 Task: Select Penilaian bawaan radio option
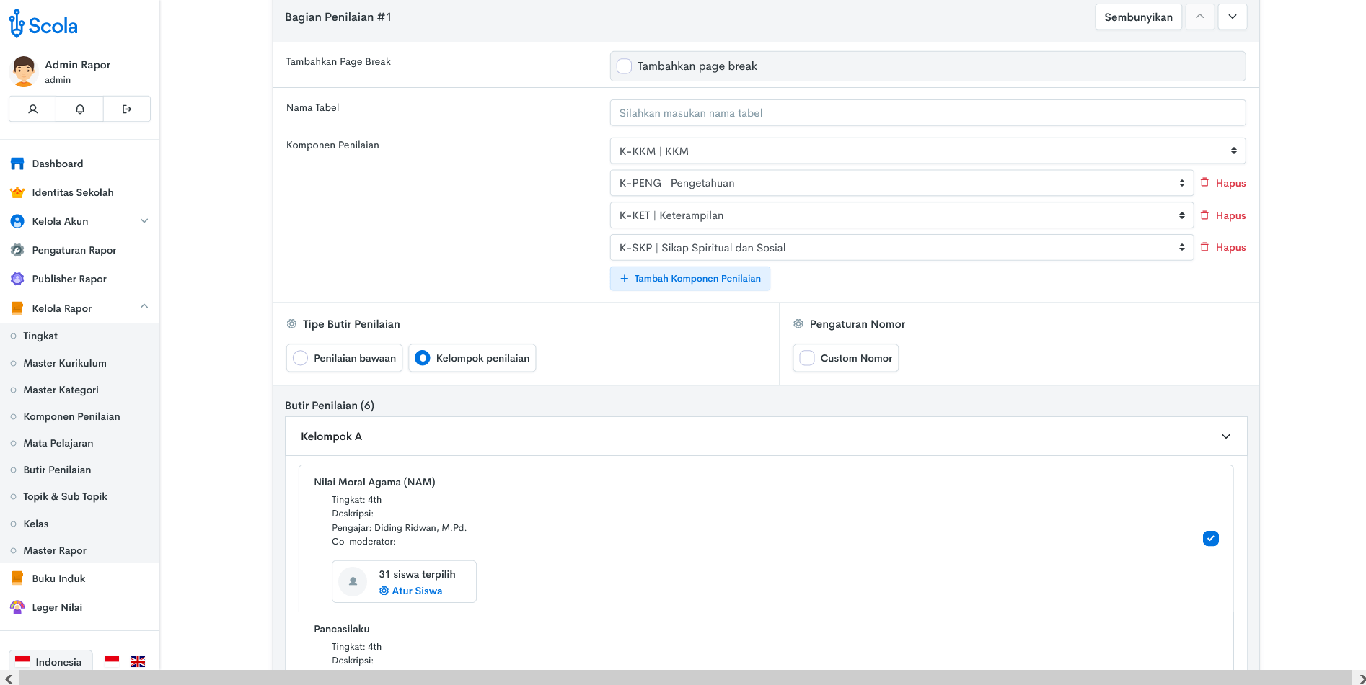(x=301, y=358)
